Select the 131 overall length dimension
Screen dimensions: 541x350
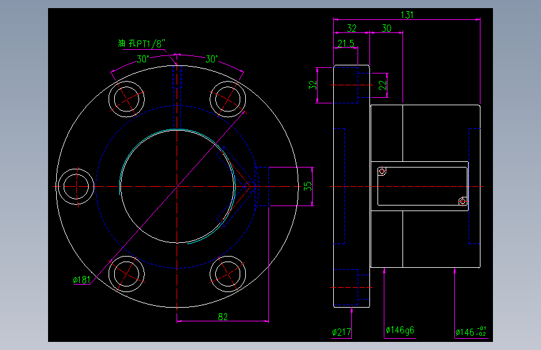point(407,15)
